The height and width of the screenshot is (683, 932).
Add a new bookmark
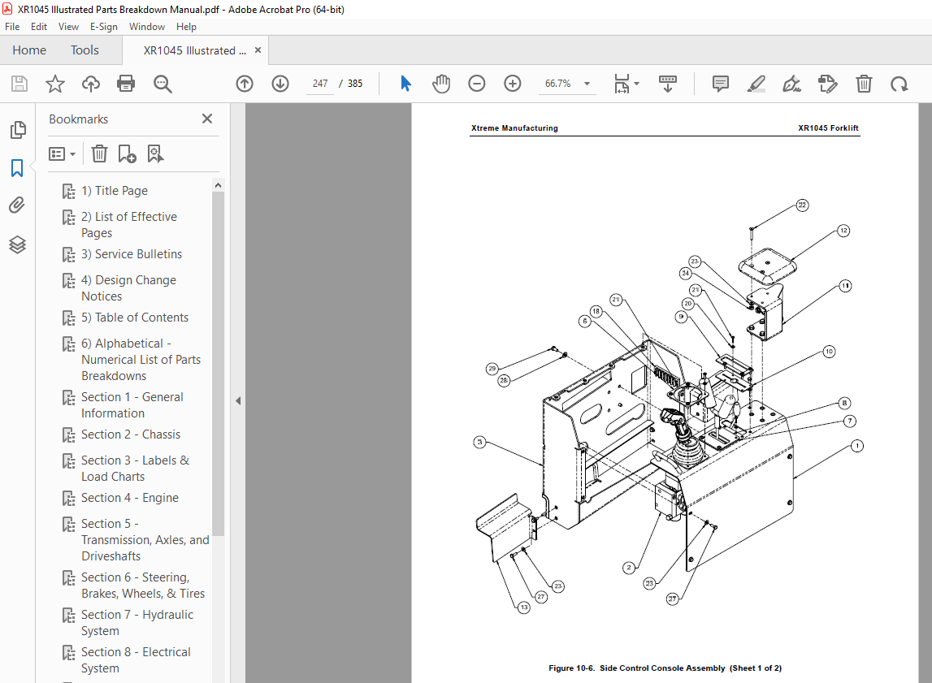tap(127, 153)
